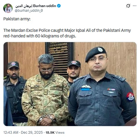
Task: Select the "Pakistan army:" text line
Action: point(17,19)
